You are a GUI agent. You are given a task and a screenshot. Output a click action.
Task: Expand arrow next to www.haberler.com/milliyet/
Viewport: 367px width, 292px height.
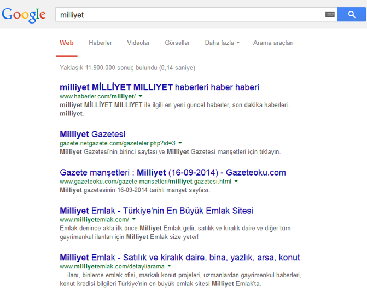(141, 96)
